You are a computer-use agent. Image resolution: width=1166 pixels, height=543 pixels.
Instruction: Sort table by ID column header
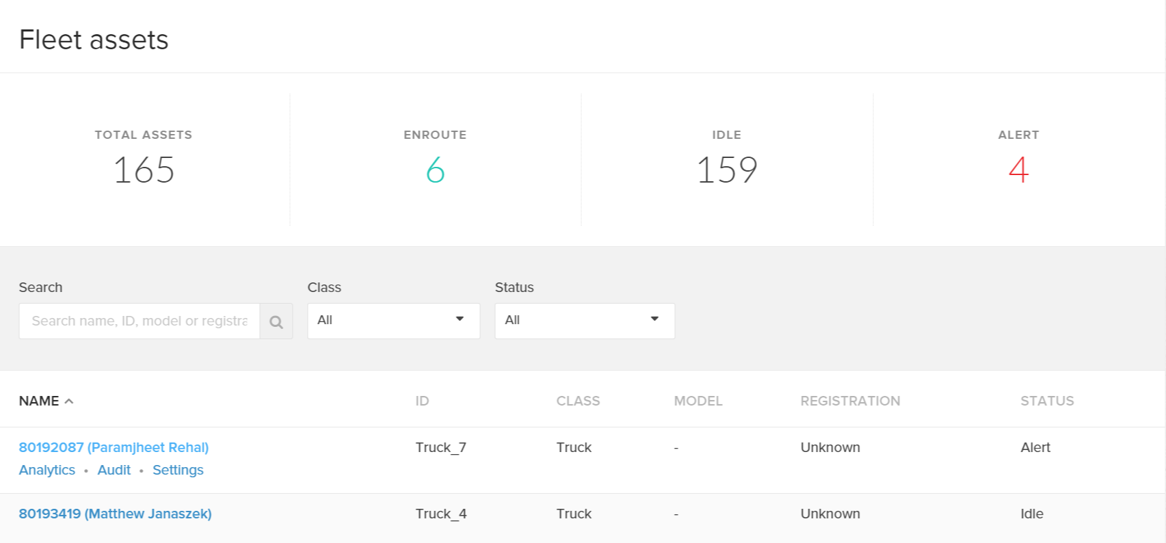422,401
